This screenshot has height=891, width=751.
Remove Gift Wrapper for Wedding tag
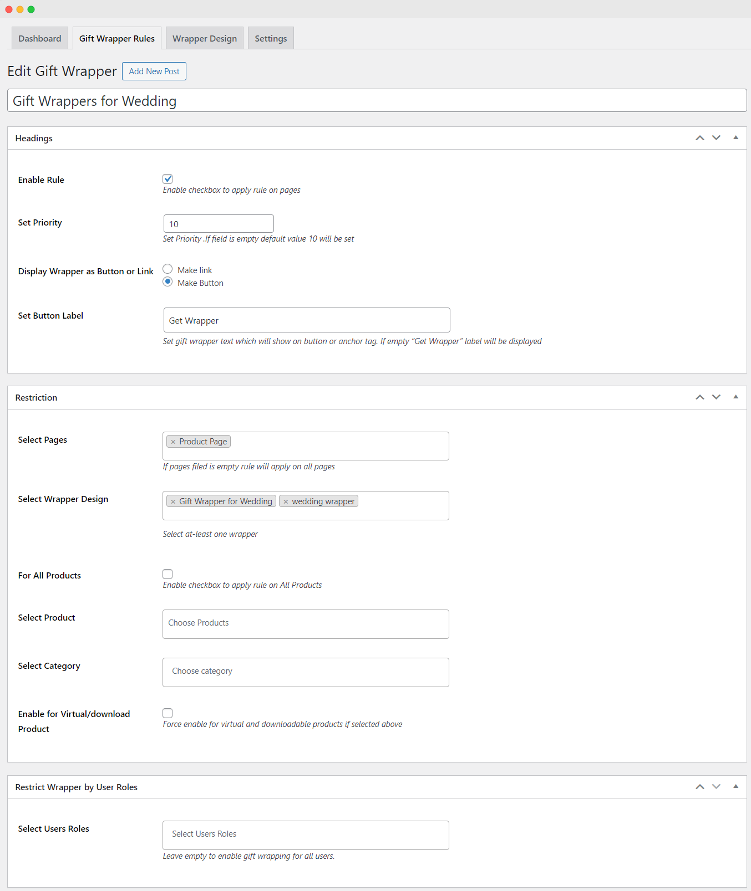pos(173,501)
